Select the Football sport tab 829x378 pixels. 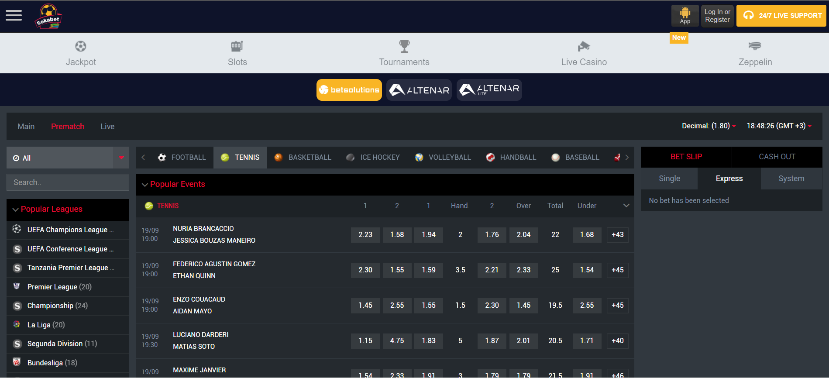click(x=182, y=157)
